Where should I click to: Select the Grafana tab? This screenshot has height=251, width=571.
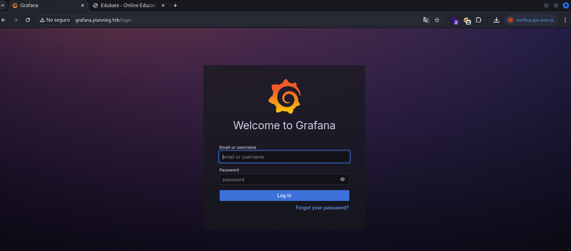click(x=47, y=5)
